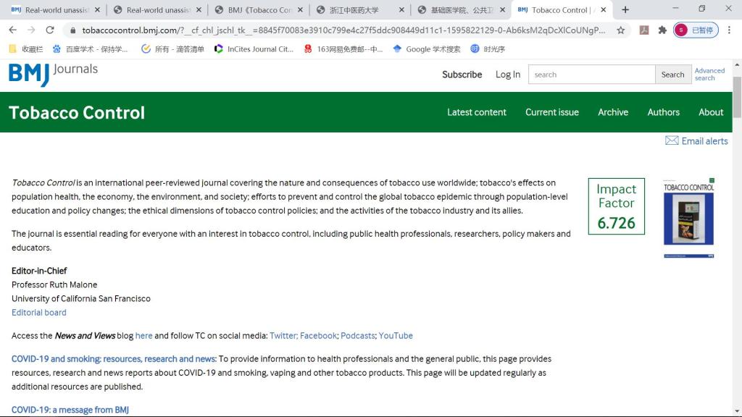Bookmark this page with the star icon
Screen dimensions: 742x417
coord(620,30)
